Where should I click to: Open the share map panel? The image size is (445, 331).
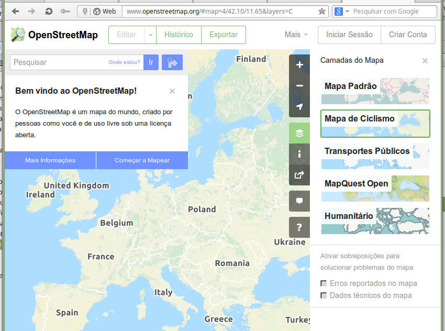tap(299, 174)
